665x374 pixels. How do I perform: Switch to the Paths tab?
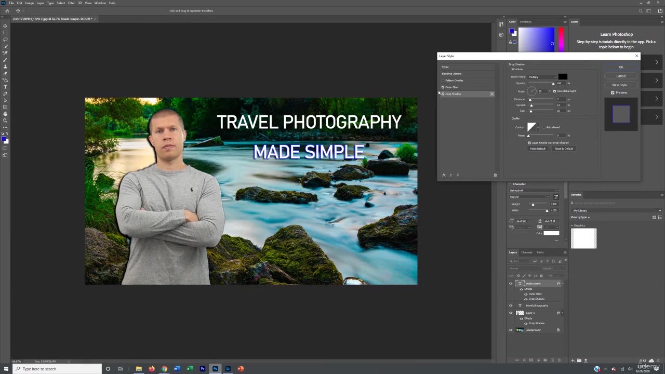point(540,252)
